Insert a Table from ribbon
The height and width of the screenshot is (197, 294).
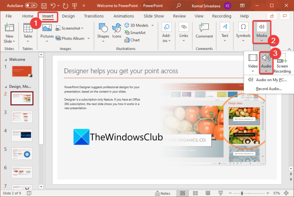pos(28,32)
